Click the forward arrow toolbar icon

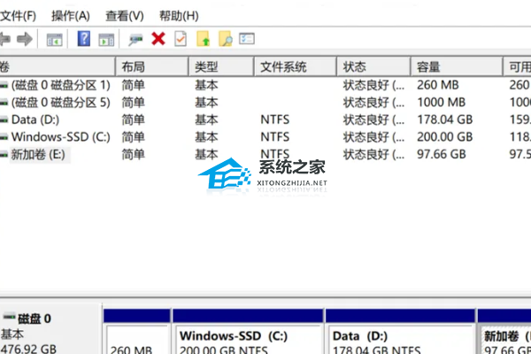pyautogui.click(x=25, y=39)
